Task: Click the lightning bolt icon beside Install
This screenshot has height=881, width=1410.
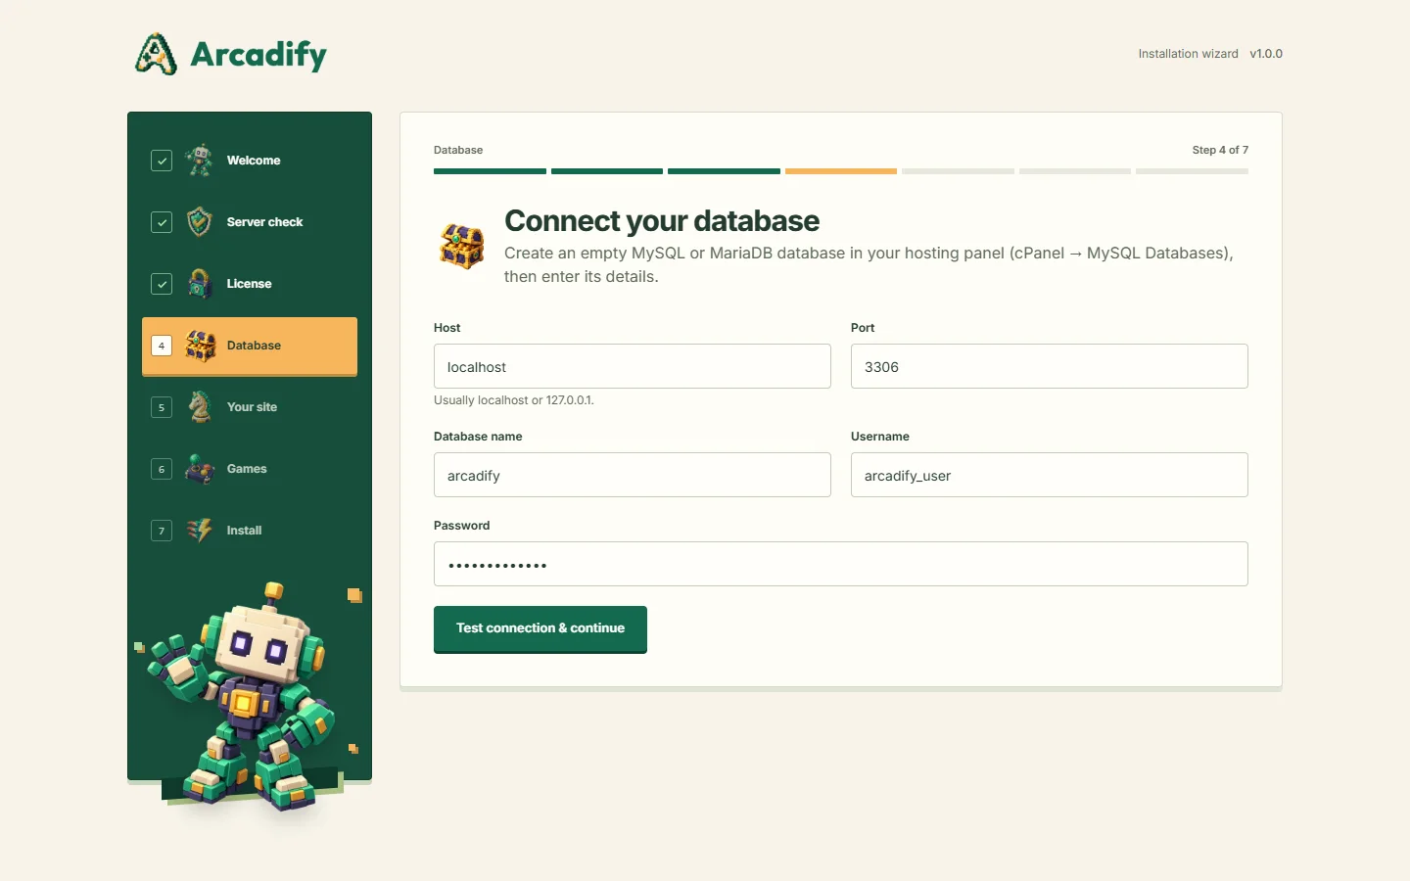Action: tap(200, 530)
